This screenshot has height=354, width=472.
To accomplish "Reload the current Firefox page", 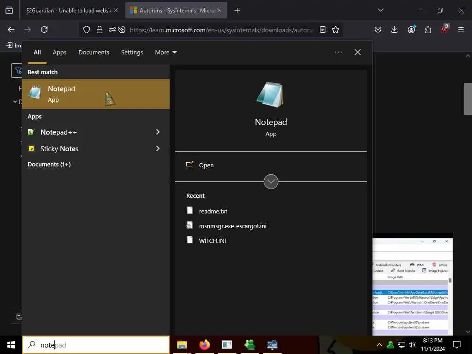I will (44, 29).
